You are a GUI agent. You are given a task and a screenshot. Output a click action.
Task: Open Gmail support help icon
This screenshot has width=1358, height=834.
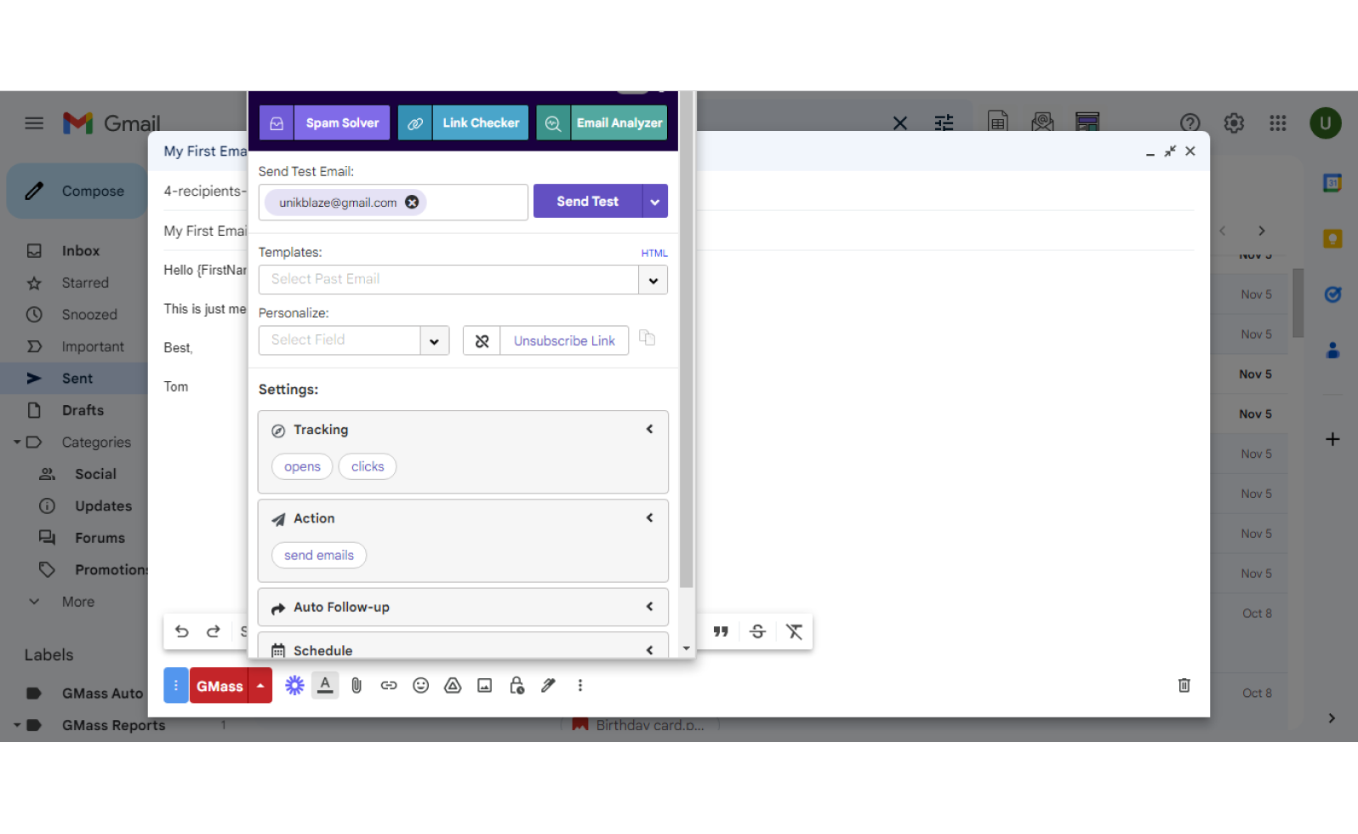tap(1190, 123)
